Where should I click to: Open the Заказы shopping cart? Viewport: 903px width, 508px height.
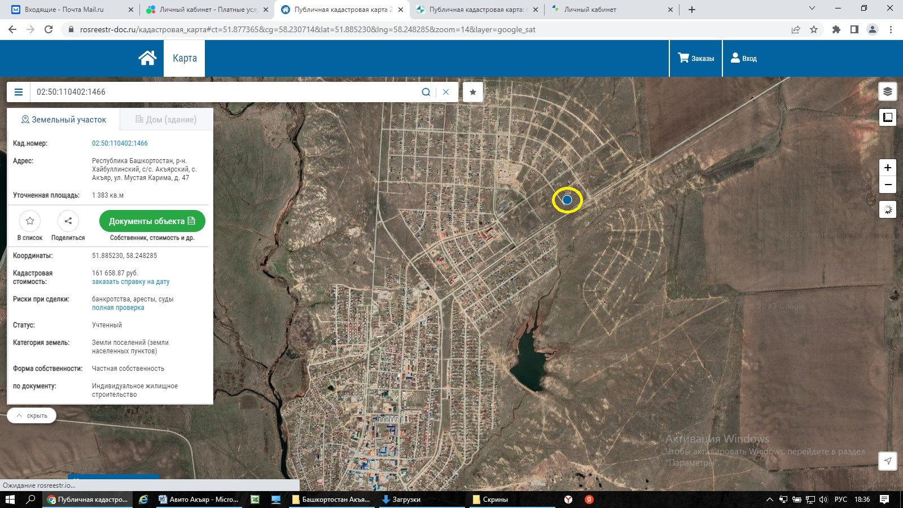[695, 58]
